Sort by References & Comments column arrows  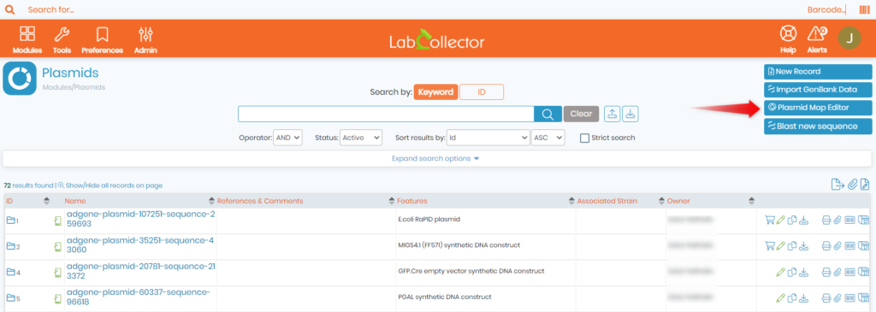point(392,201)
